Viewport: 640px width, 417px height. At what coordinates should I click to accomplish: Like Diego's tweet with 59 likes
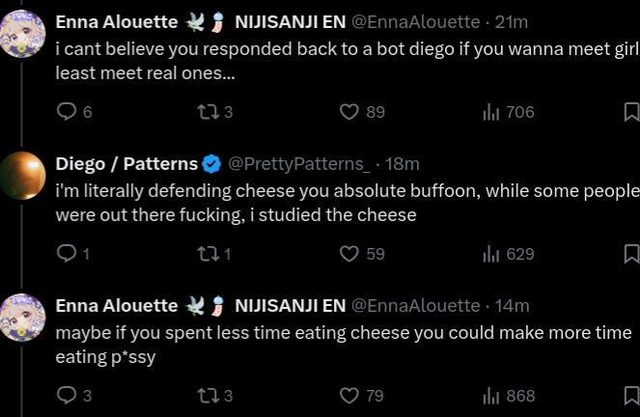tap(349, 254)
